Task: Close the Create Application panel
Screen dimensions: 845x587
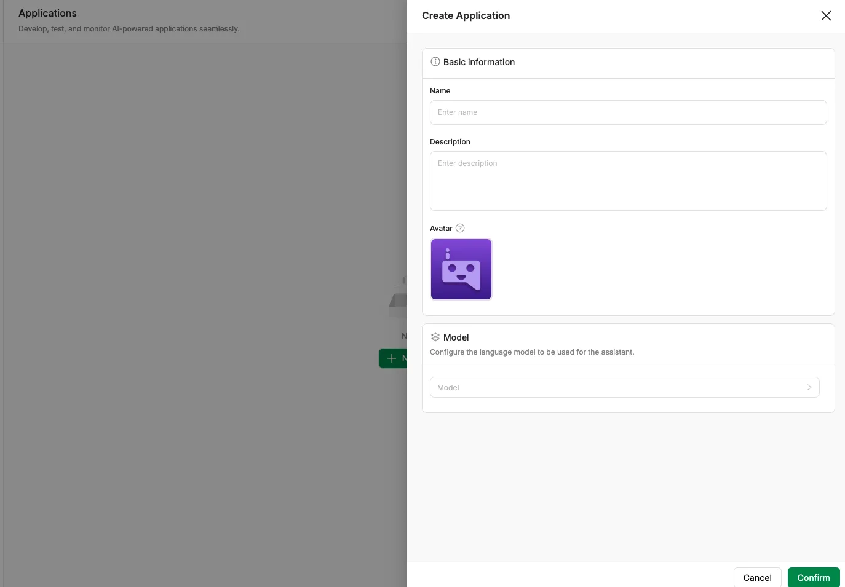Action: tap(826, 16)
